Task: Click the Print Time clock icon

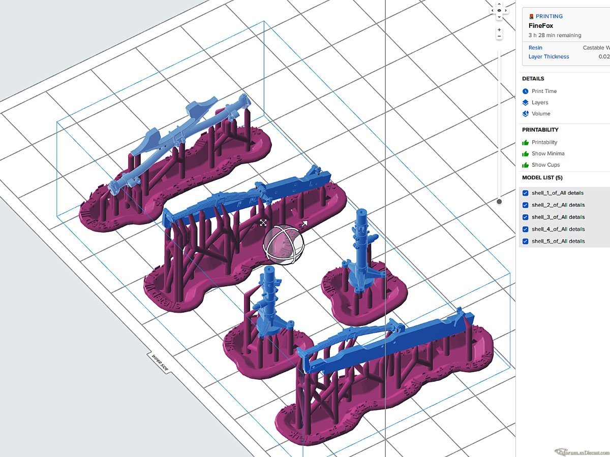Action: [526, 91]
